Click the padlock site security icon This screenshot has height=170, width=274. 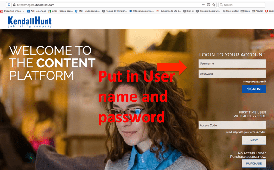tap(14, 5)
